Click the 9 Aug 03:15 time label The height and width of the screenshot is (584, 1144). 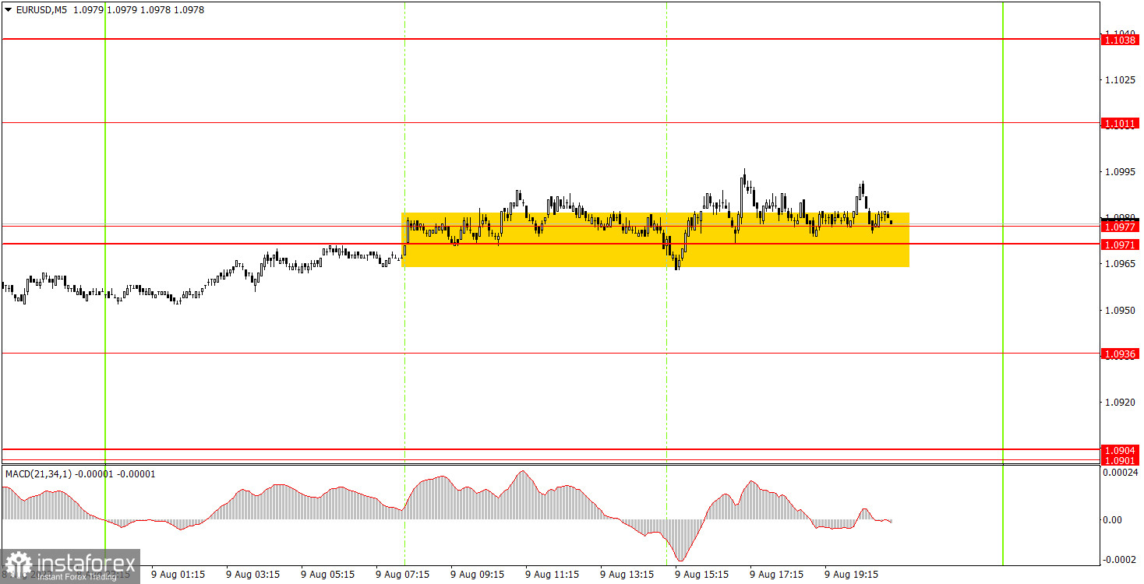point(253,575)
